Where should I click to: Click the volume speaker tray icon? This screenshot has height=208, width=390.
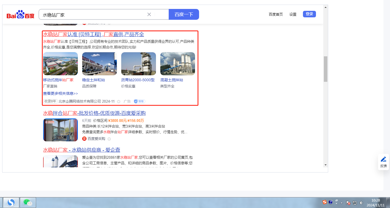(361, 203)
